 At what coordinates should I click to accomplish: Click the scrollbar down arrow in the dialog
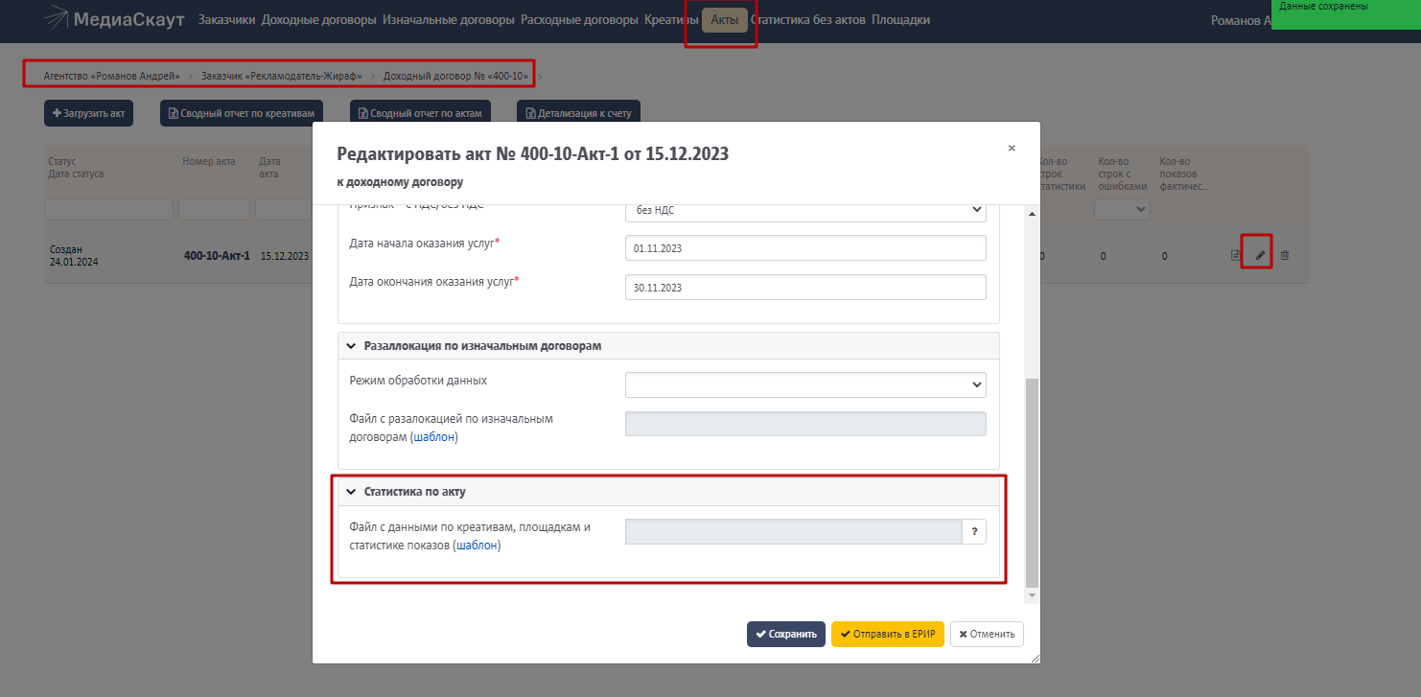pos(1032,596)
